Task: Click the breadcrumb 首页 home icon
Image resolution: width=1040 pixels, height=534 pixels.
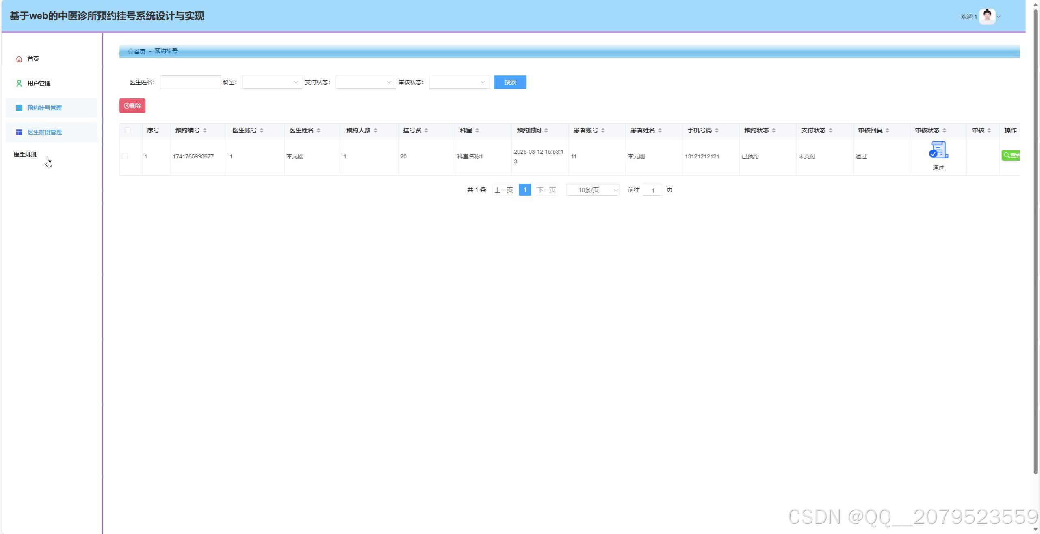Action: click(x=131, y=51)
